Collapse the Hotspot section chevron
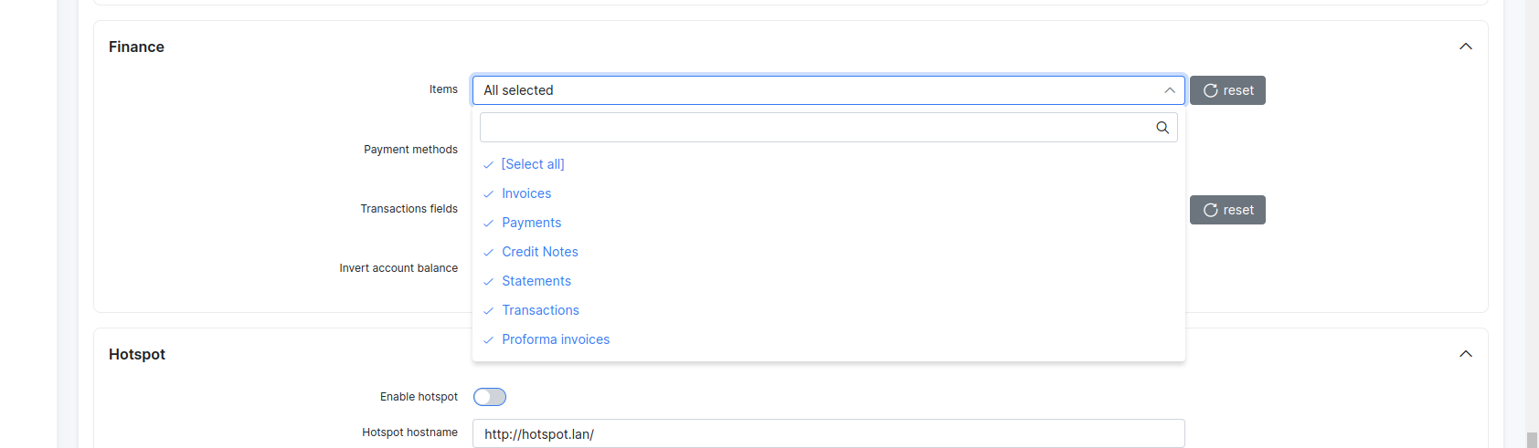 coord(1466,354)
